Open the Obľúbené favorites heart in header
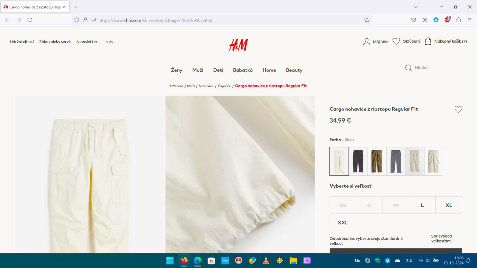The height and width of the screenshot is (268, 477). [396, 41]
